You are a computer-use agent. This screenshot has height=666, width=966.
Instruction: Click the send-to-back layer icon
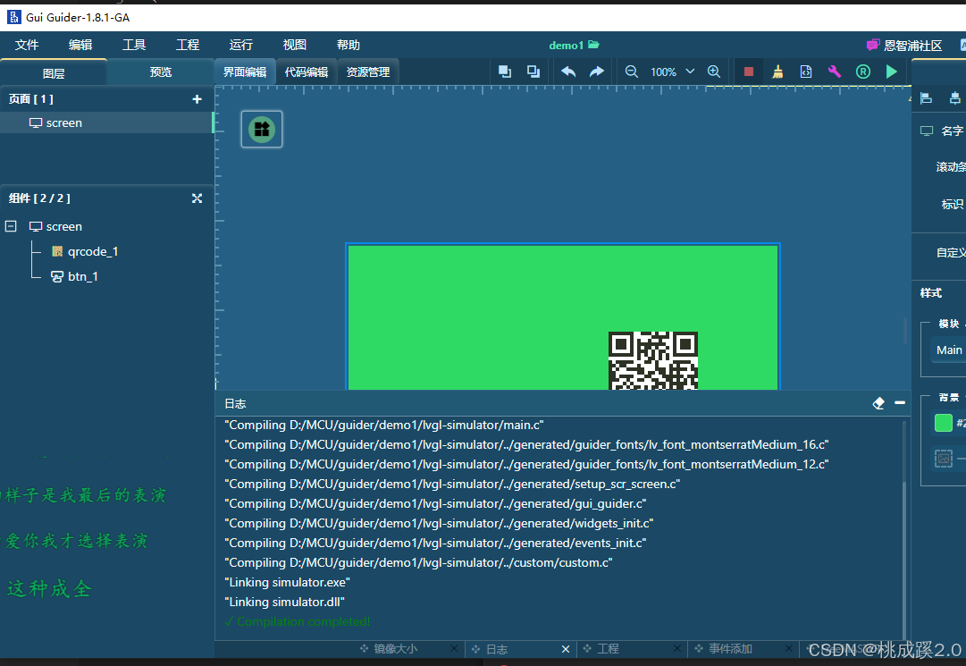[533, 72]
